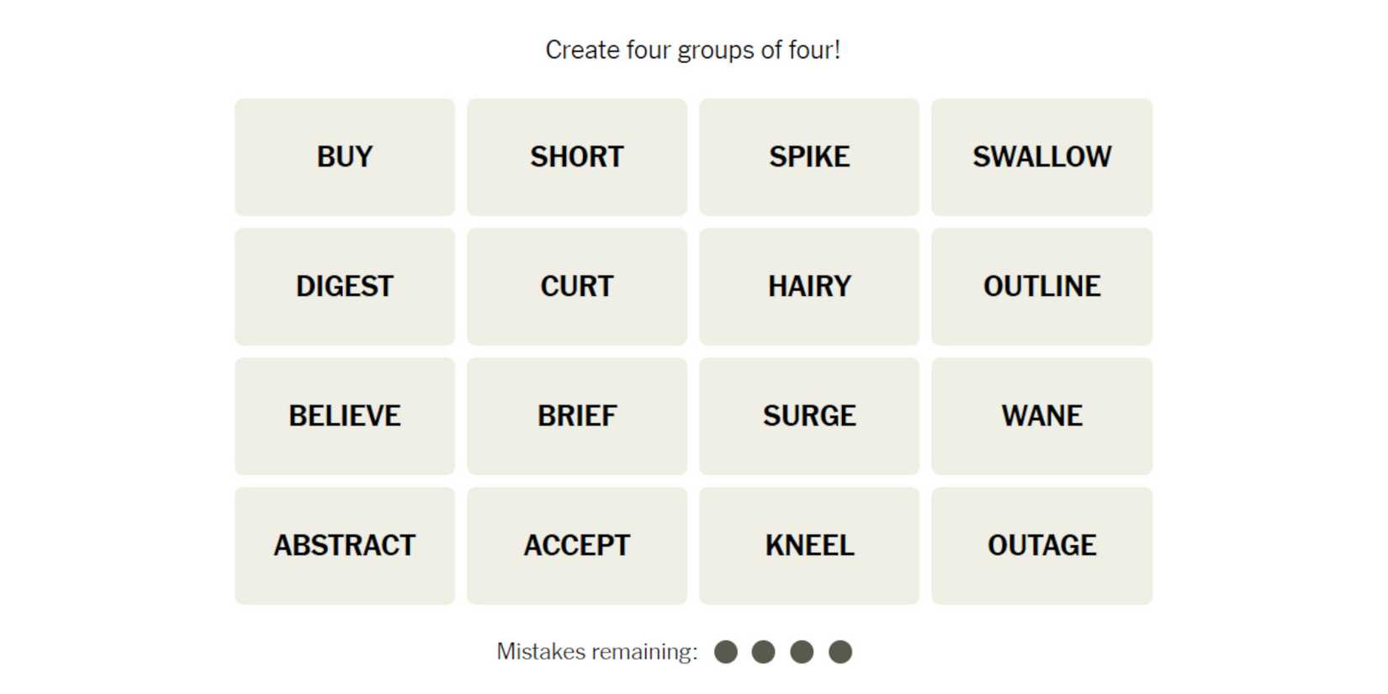Choose the OUTLINE tile
Screen dimensions: 1388x694
click(1041, 287)
